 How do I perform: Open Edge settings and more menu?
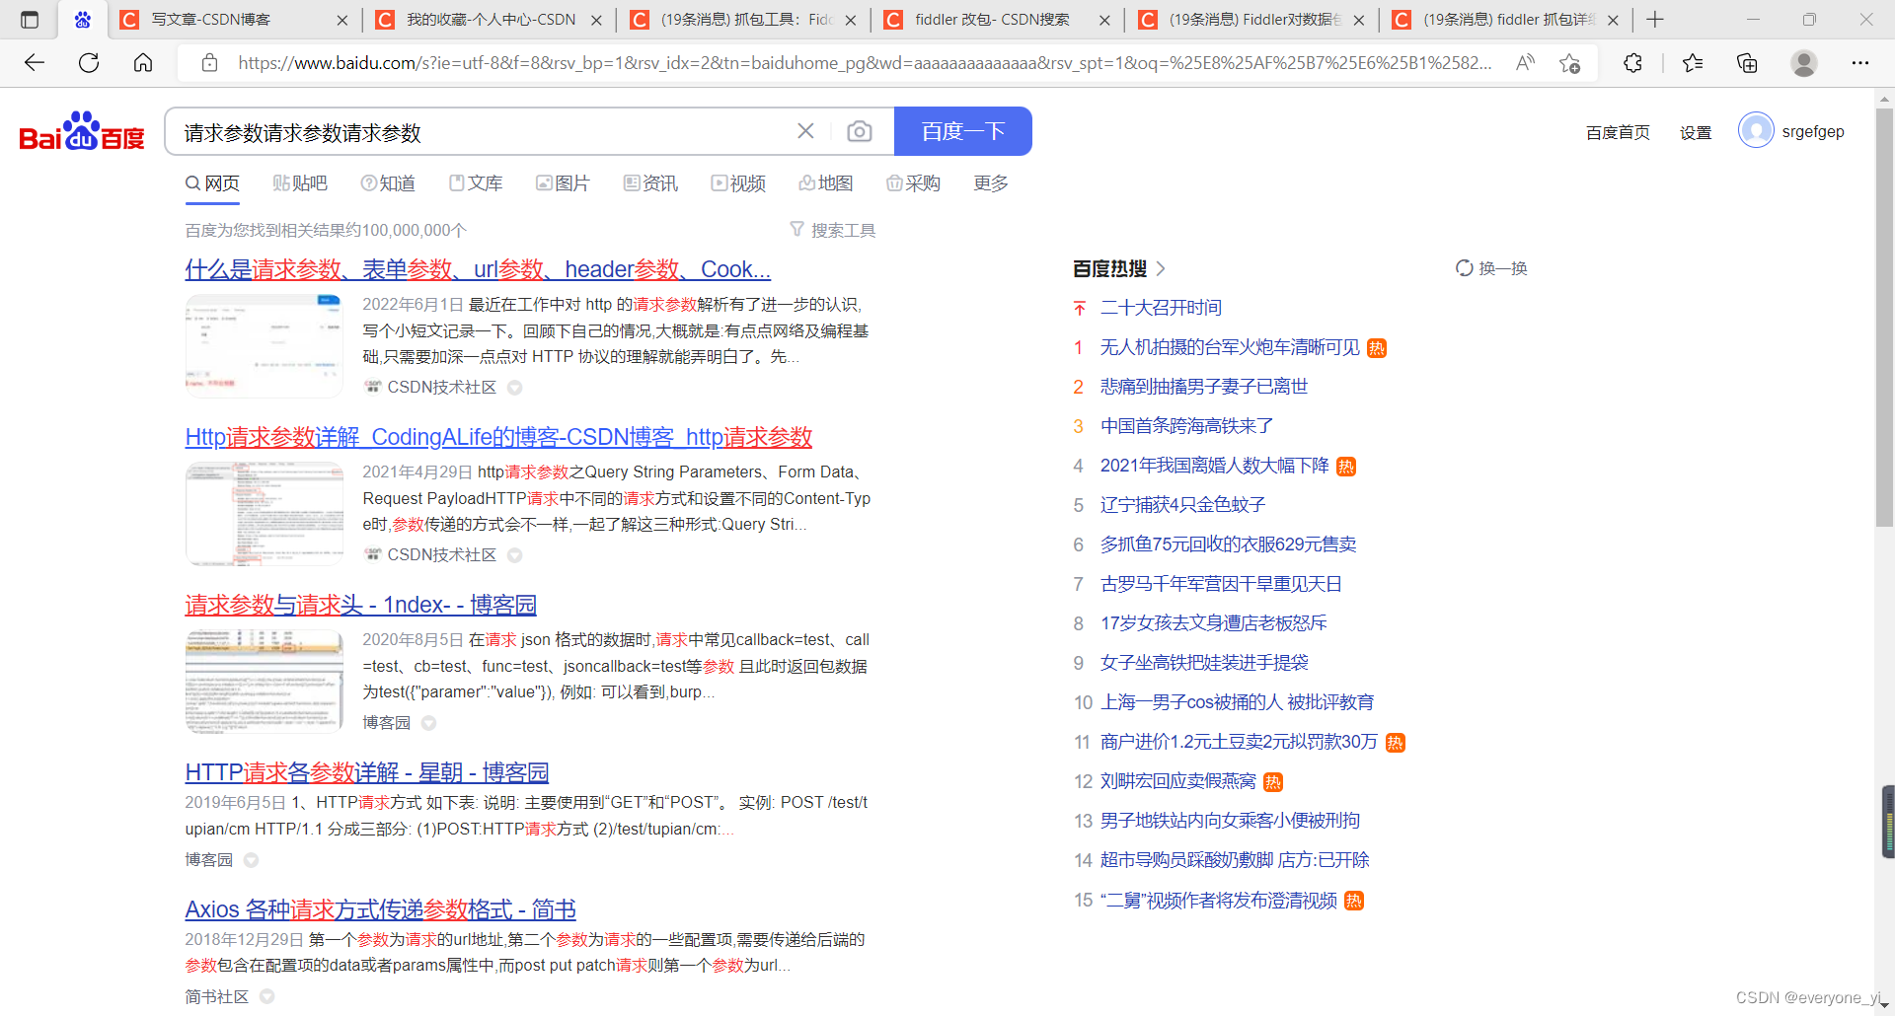click(x=1860, y=63)
